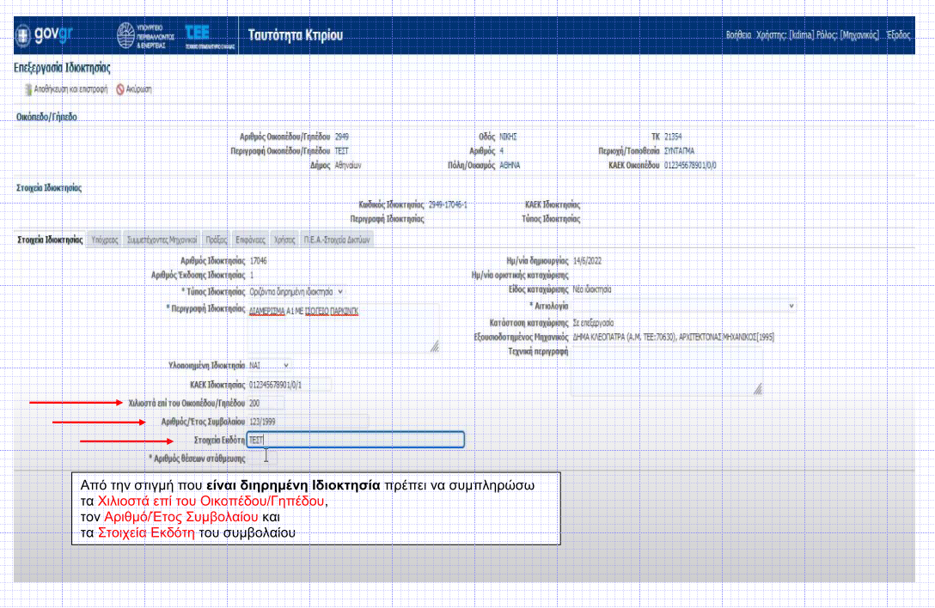Screen dimensions: 935x608
Task: Open the Συμμετέχοντες Μηχανικοί tab
Action: (x=162, y=240)
